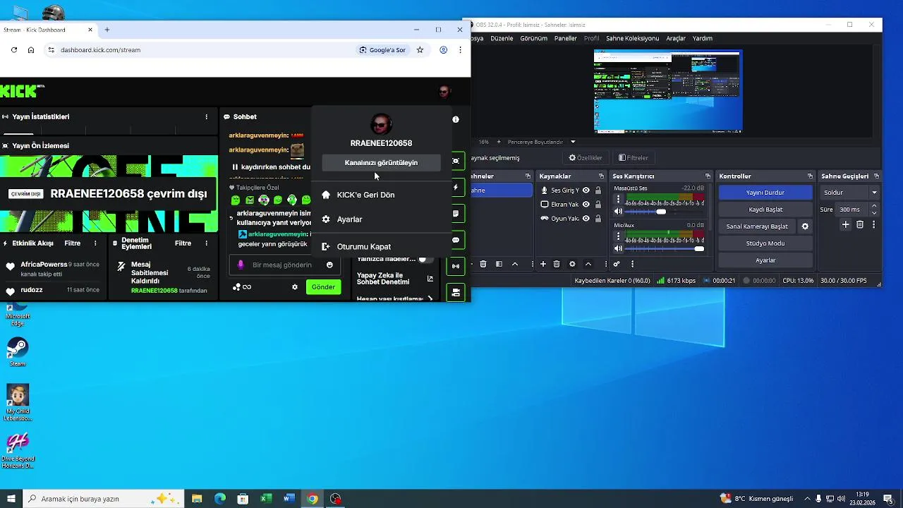Bookmark page with Chrome star icon
The width and height of the screenshot is (903, 508).
420,50
